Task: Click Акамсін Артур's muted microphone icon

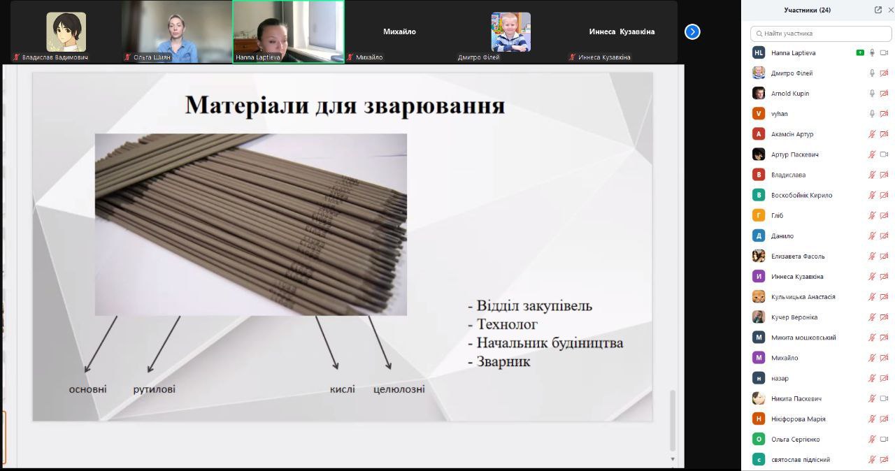Action: click(872, 133)
